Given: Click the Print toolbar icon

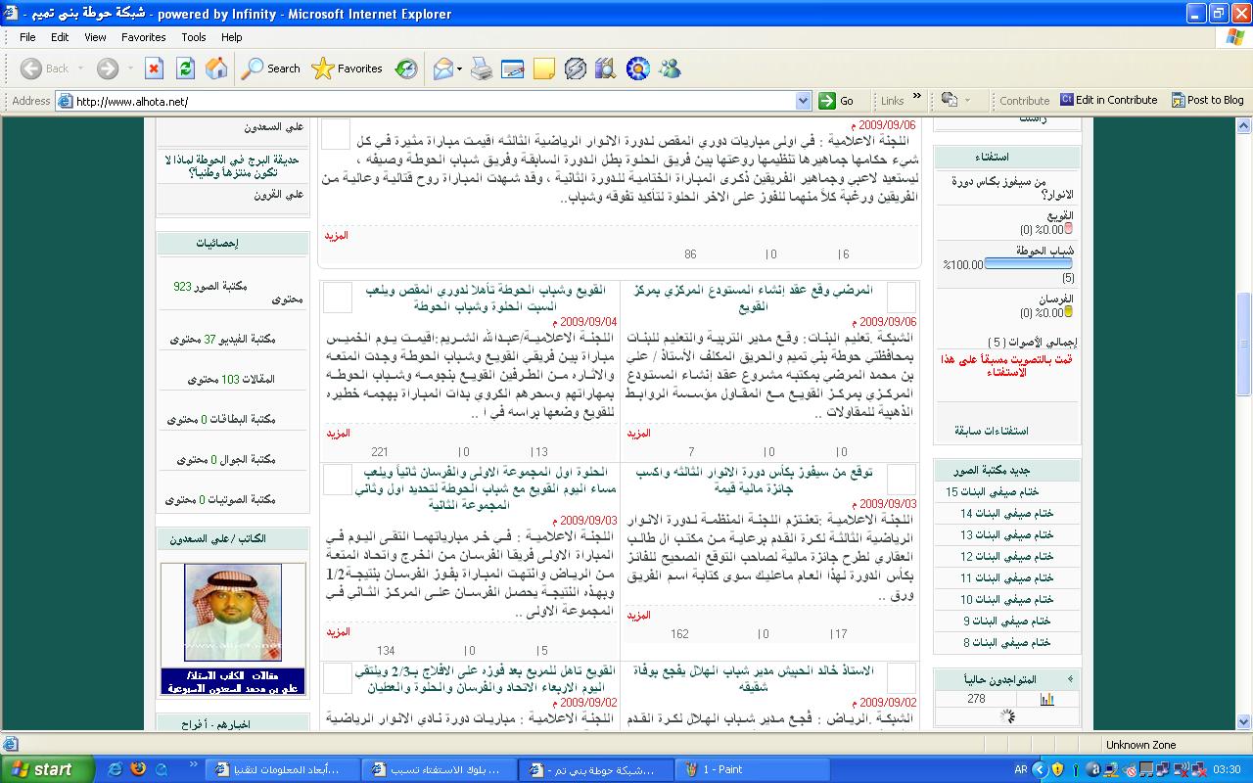Looking at the screenshot, I should [x=482, y=69].
